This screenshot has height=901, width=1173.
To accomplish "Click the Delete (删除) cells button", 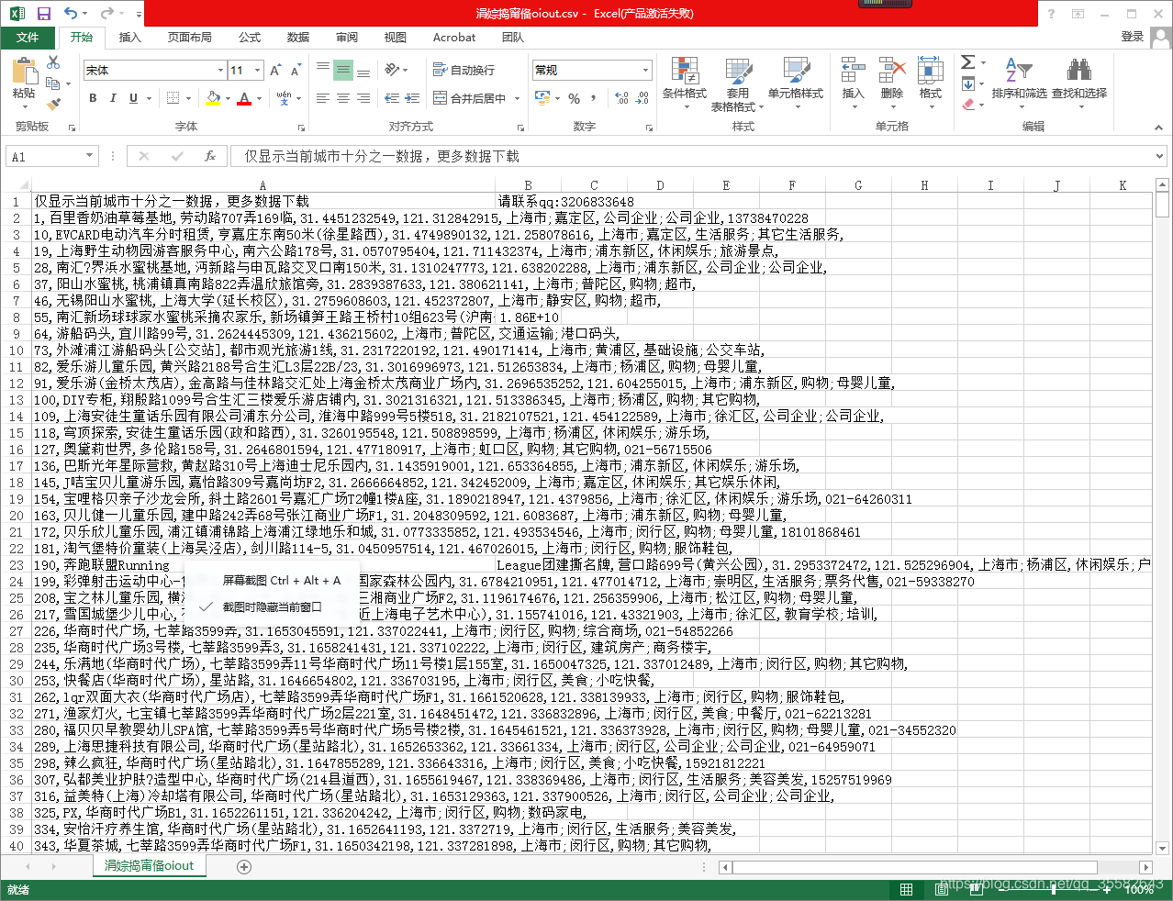I will [x=892, y=84].
